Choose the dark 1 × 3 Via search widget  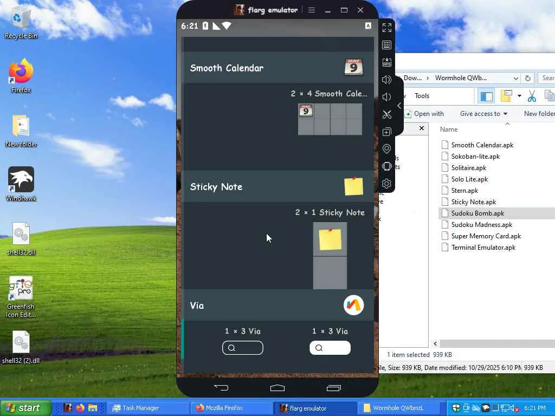(243, 348)
